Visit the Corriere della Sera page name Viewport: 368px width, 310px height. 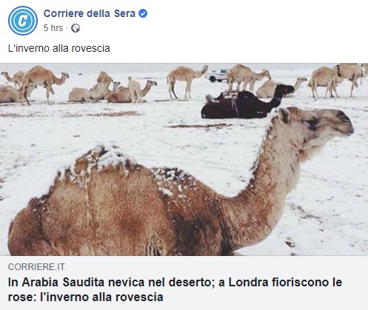point(90,13)
